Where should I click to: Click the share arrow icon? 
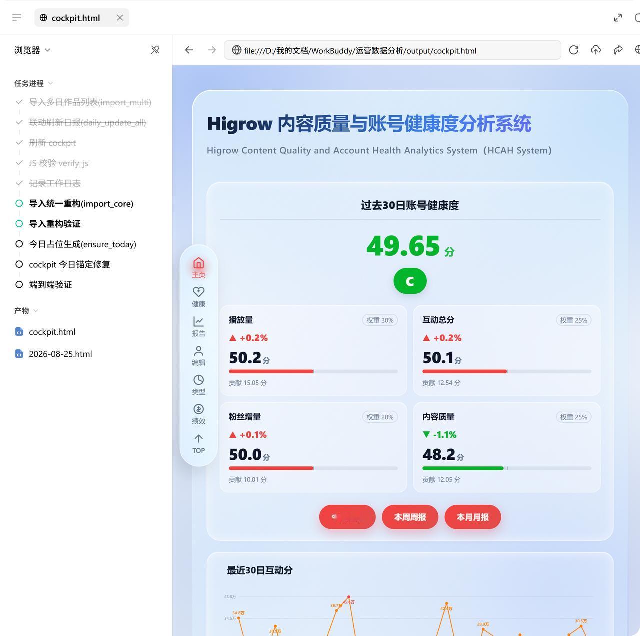(x=618, y=50)
